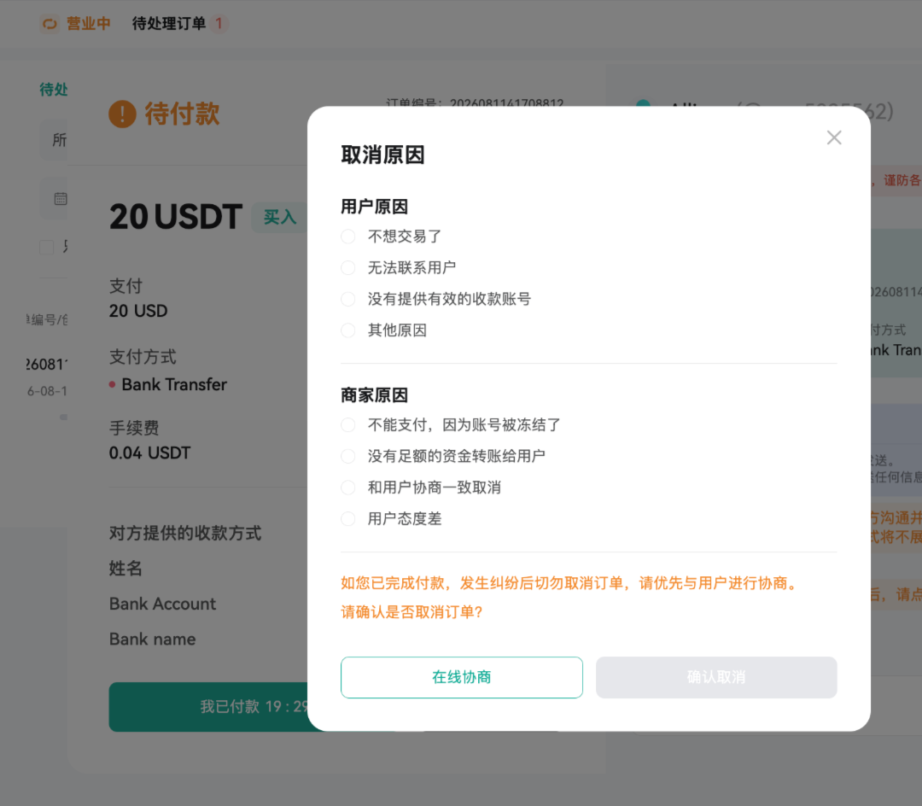Click the 在线协商 button

pos(462,677)
